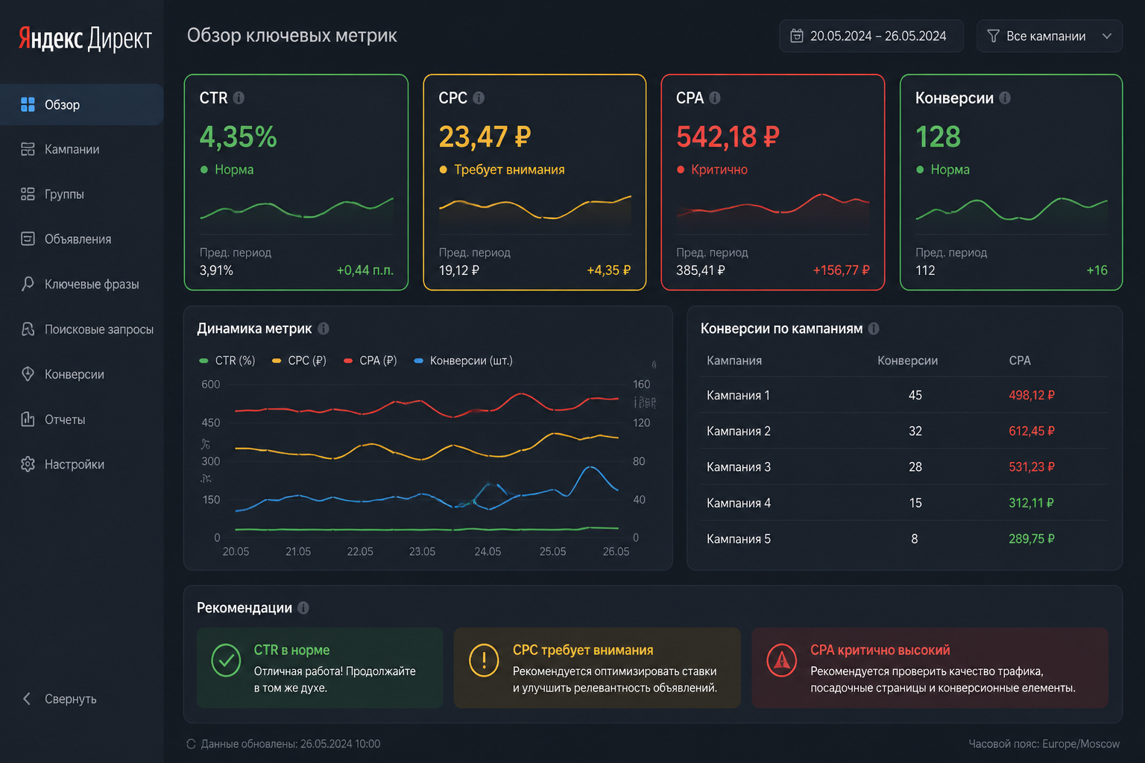Click the Свернуть left arrow icon
This screenshot has width=1145, height=763.
tap(27, 698)
